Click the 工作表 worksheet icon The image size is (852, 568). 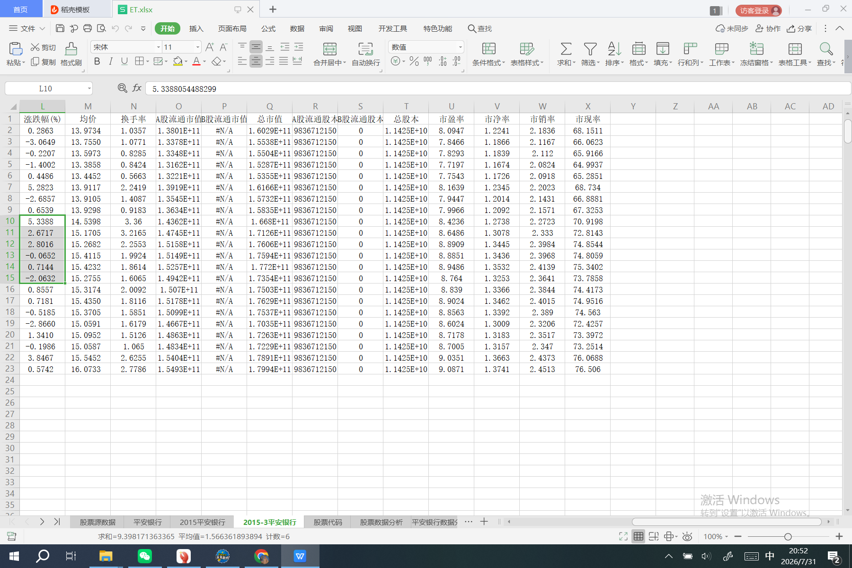[x=722, y=49]
